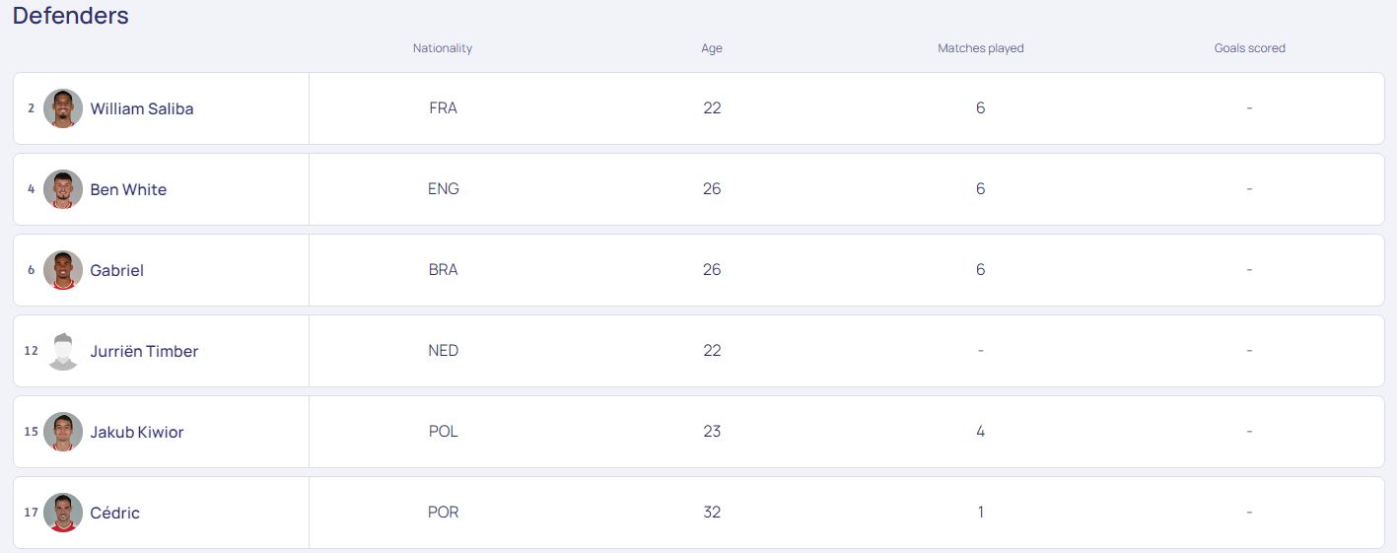The width and height of the screenshot is (1397, 553).
Task: Click Ben White's avatar photo
Action: click(x=63, y=189)
